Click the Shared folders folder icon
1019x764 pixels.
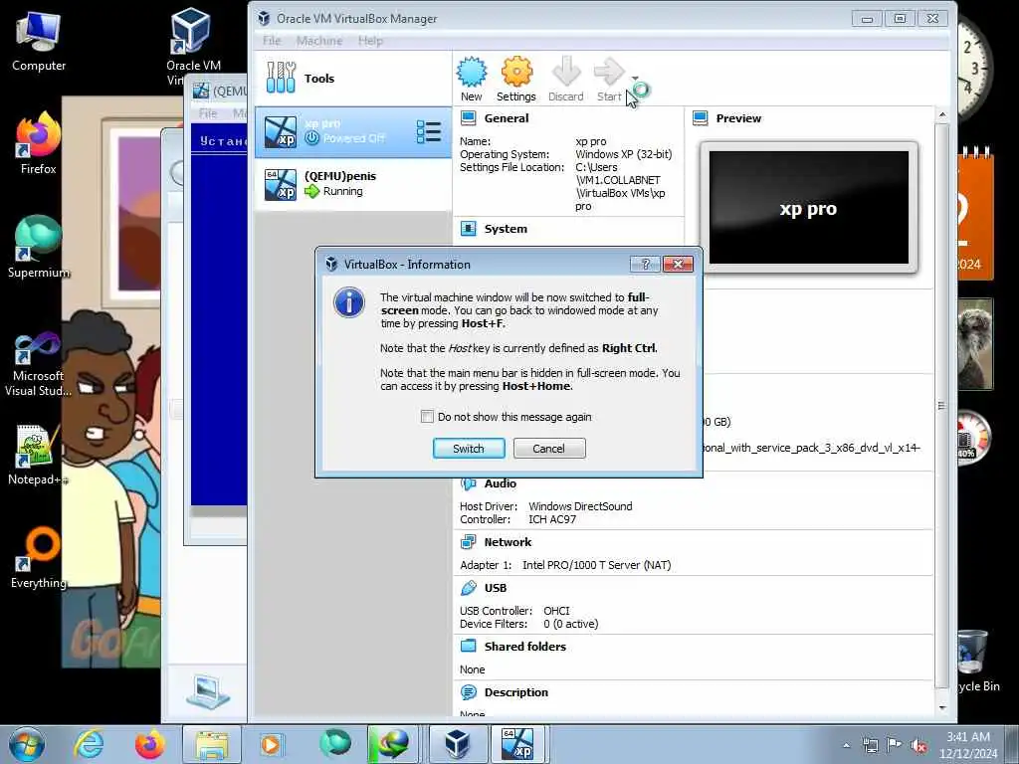coord(468,646)
